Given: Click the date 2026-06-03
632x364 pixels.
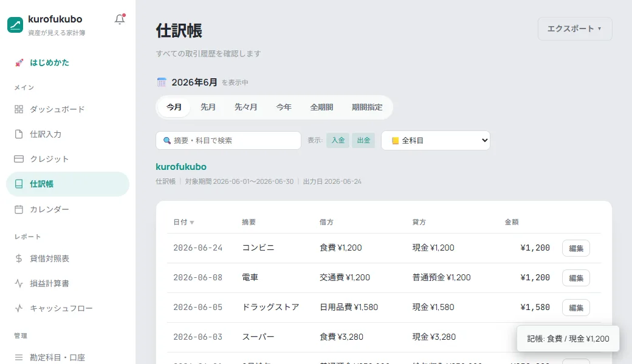Looking at the screenshot, I should tap(198, 337).
